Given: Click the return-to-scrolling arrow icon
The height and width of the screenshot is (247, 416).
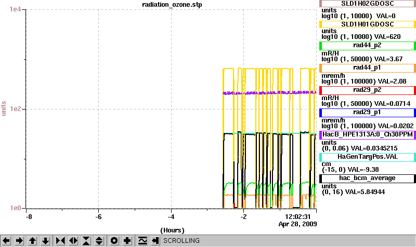Looking at the screenshot, I should pos(155,241).
